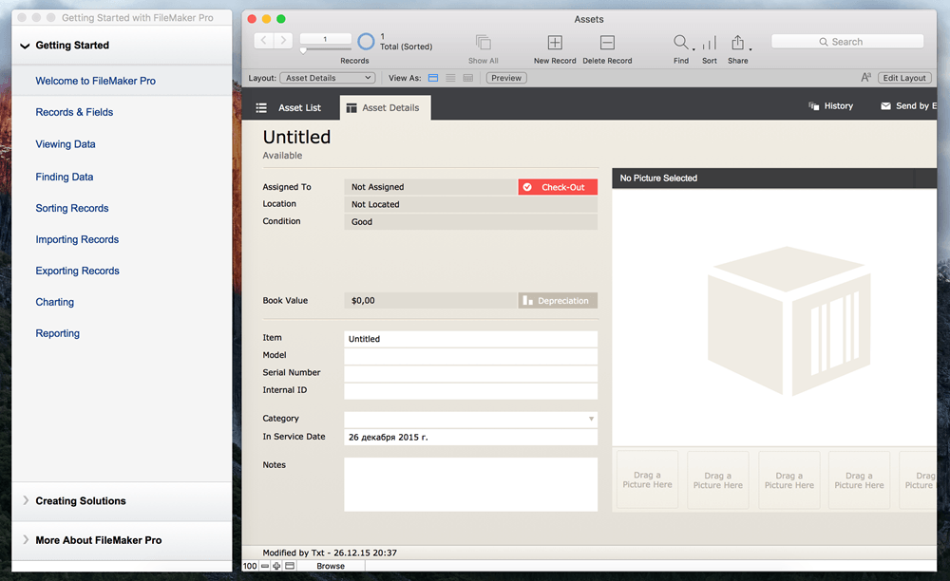Image resolution: width=950 pixels, height=581 pixels.
Task: Open History in the header
Action: 830,106
